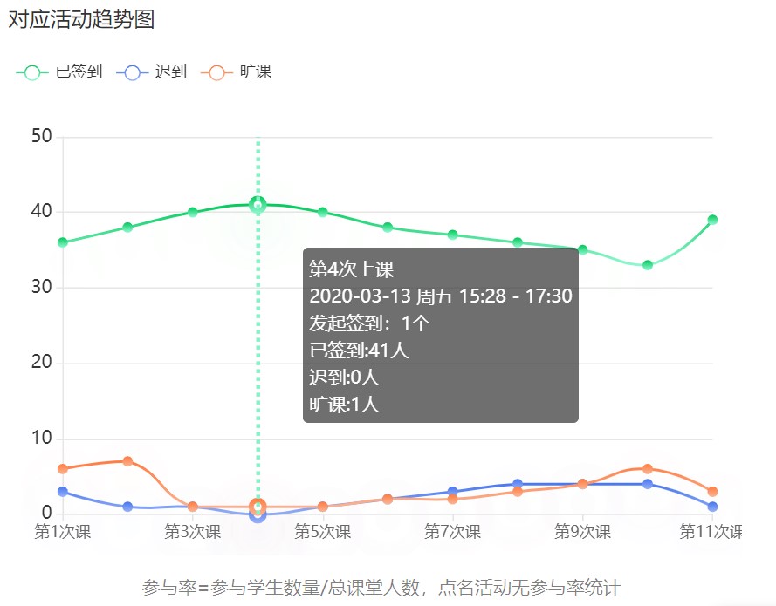Screen dimensions: 776x606
Task: Click the green 已签到 point at 第3次课
Action: point(193,212)
